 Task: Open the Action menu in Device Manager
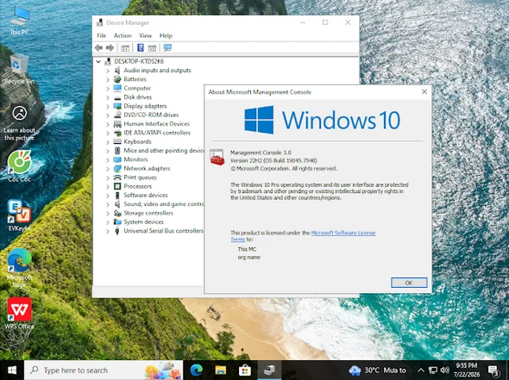[x=123, y=35]
